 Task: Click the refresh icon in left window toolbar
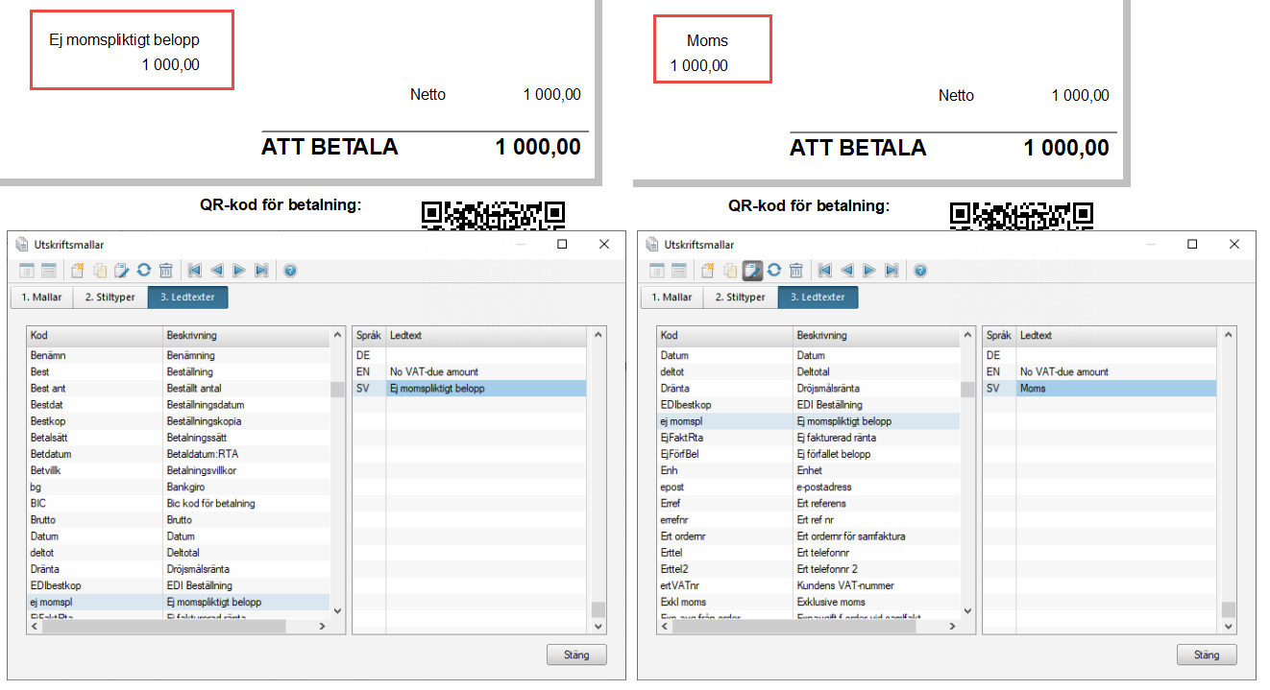(143, 271)
